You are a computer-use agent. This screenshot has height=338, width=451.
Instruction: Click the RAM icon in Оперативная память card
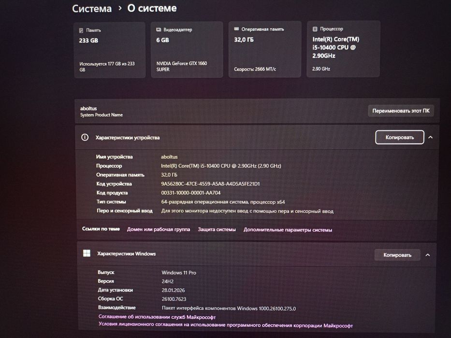point(236,29)
